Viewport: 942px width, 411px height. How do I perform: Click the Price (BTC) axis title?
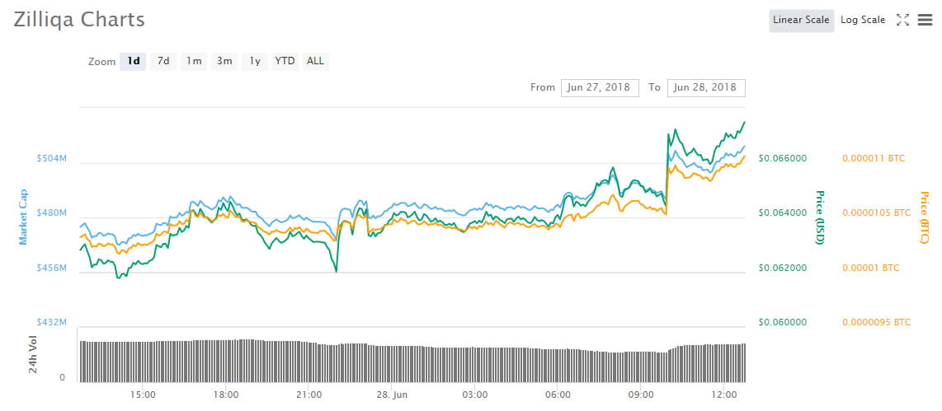tap(925, 217)
